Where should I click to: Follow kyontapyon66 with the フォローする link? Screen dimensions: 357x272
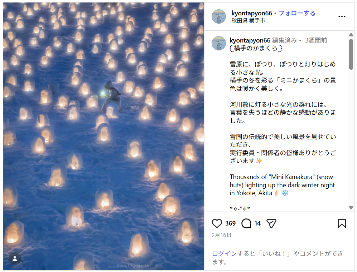297,13
